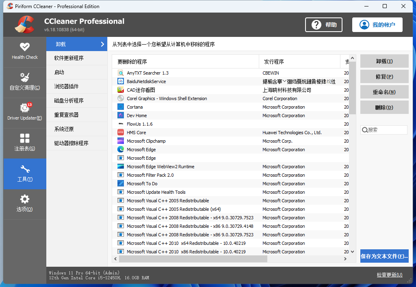Click the help question mark icon

(316, 25)
